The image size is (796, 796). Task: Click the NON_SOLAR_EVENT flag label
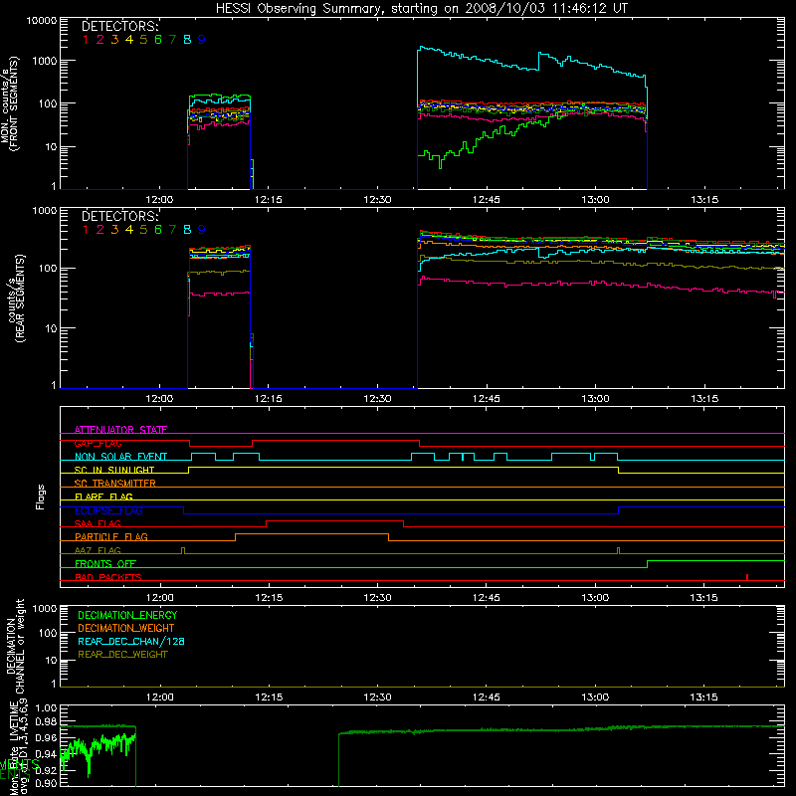(120, 457)
